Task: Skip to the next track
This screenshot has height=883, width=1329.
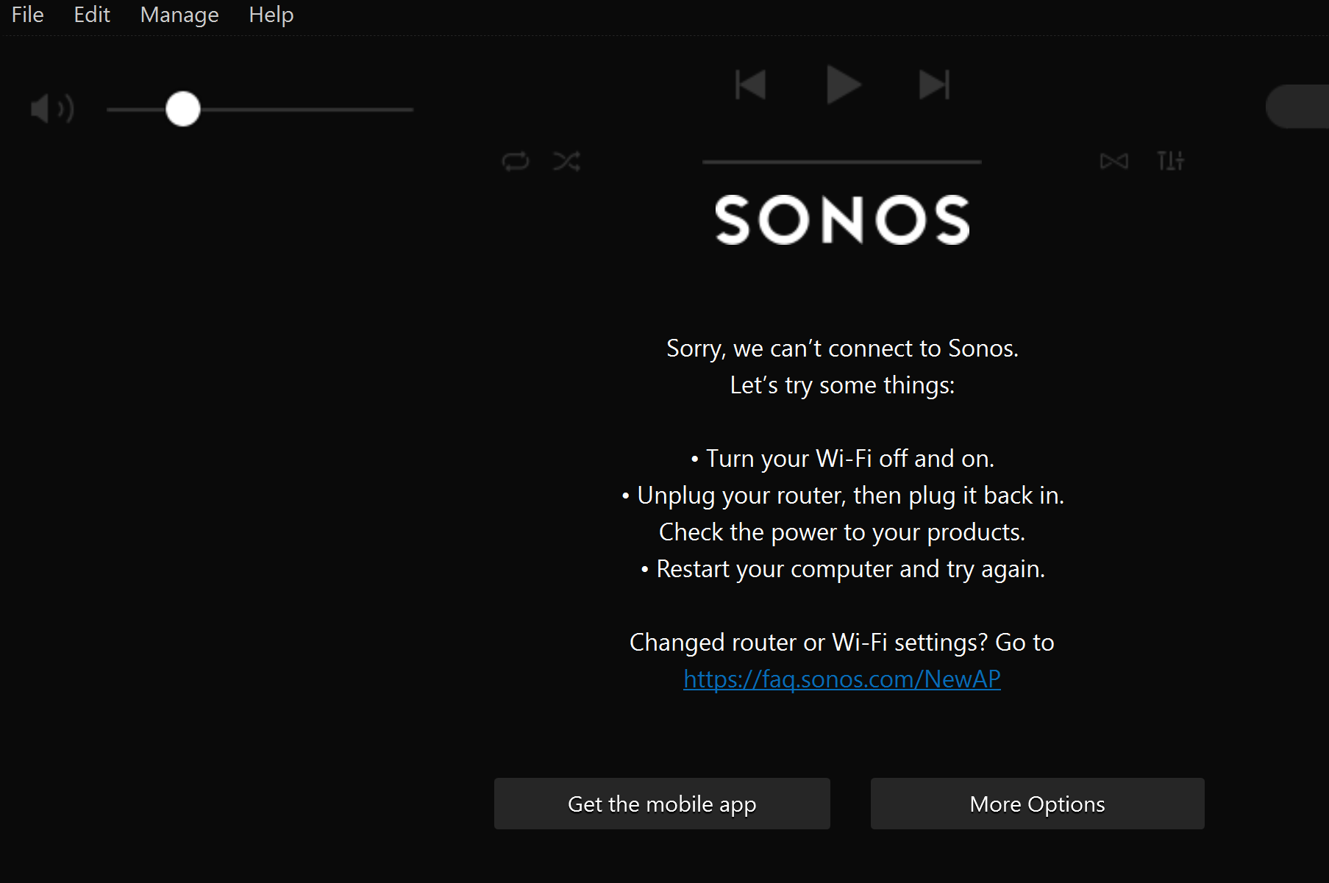Action: (934, 85)
